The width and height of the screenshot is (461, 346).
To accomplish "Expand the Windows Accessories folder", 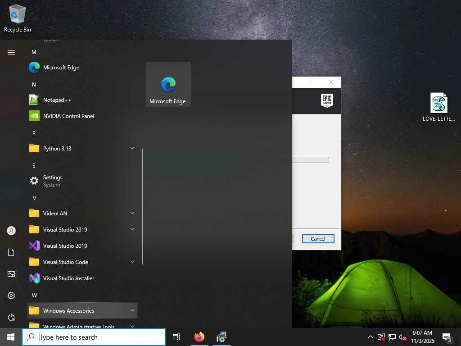I will click(82, 310).
